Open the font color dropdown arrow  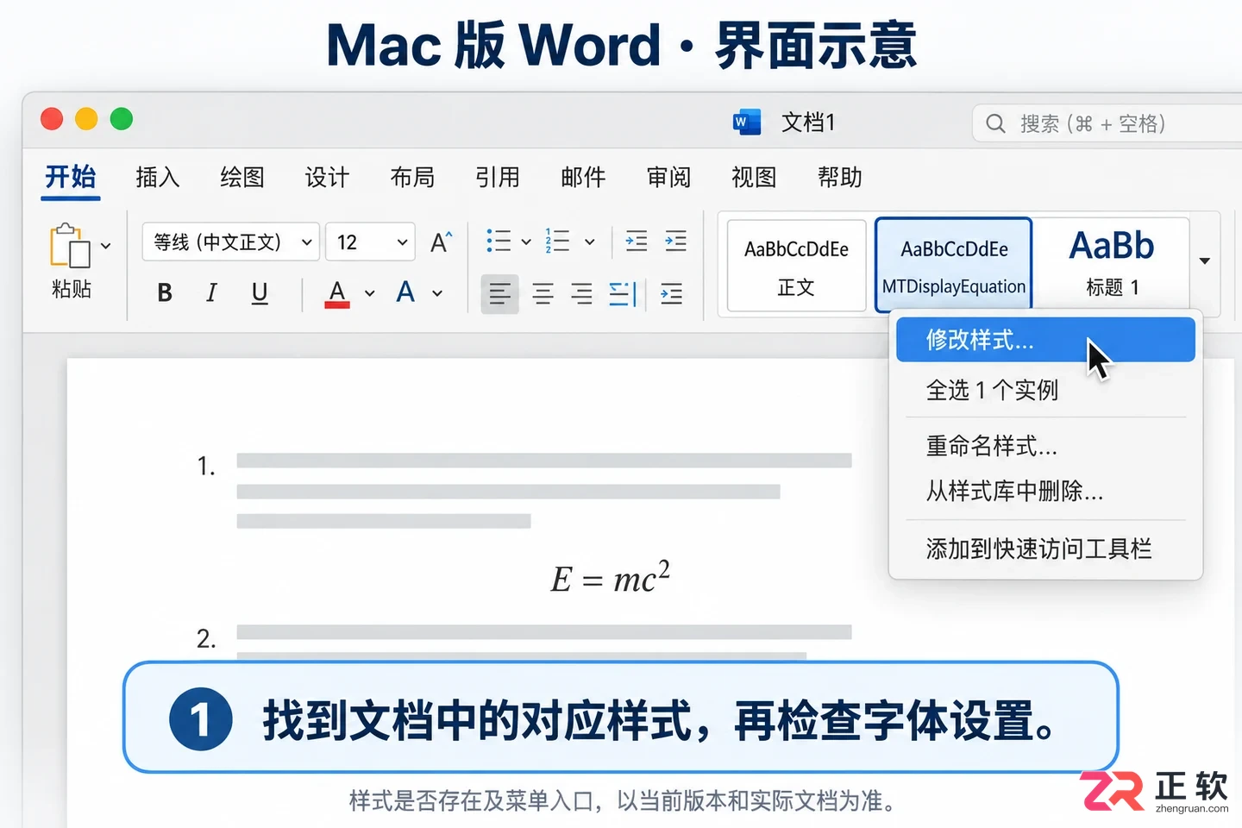pyautogui.click(x=370, y=293)
